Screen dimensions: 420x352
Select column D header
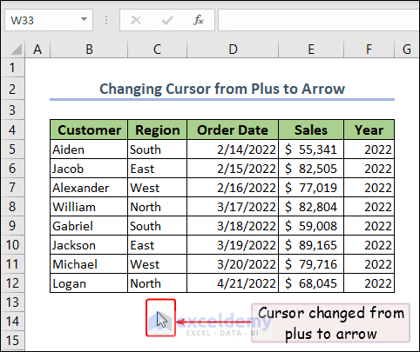coord(233,50)
